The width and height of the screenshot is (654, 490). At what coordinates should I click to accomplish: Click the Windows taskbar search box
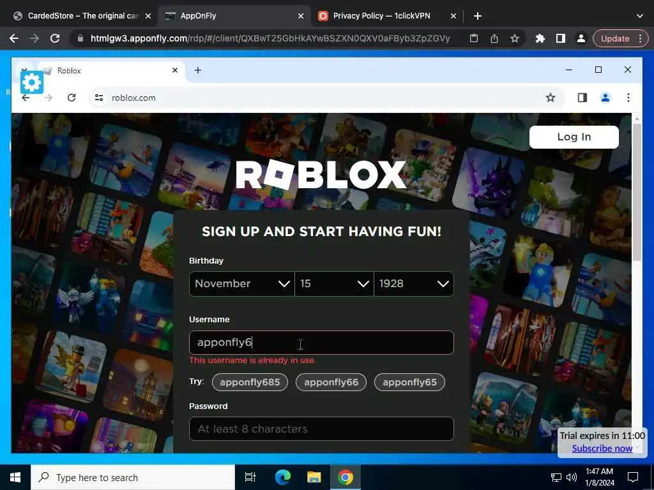click(x=133, y=477)
